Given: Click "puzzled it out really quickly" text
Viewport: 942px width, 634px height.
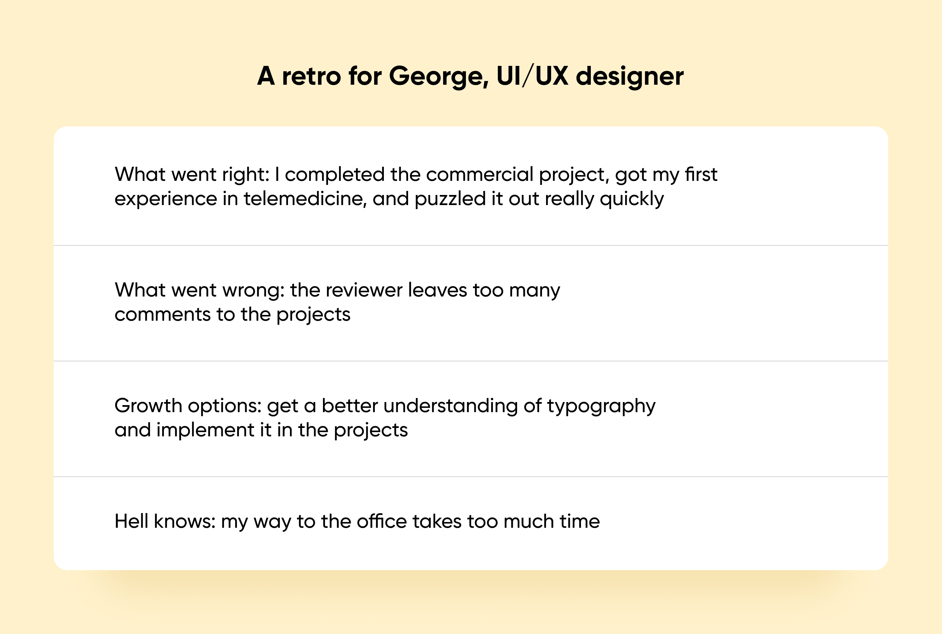Looking at the screenshot, I should [539, 199].
